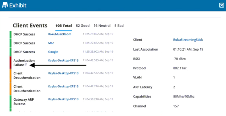Click the Channel value 157
226x116 pixels.
coord(176,106)
